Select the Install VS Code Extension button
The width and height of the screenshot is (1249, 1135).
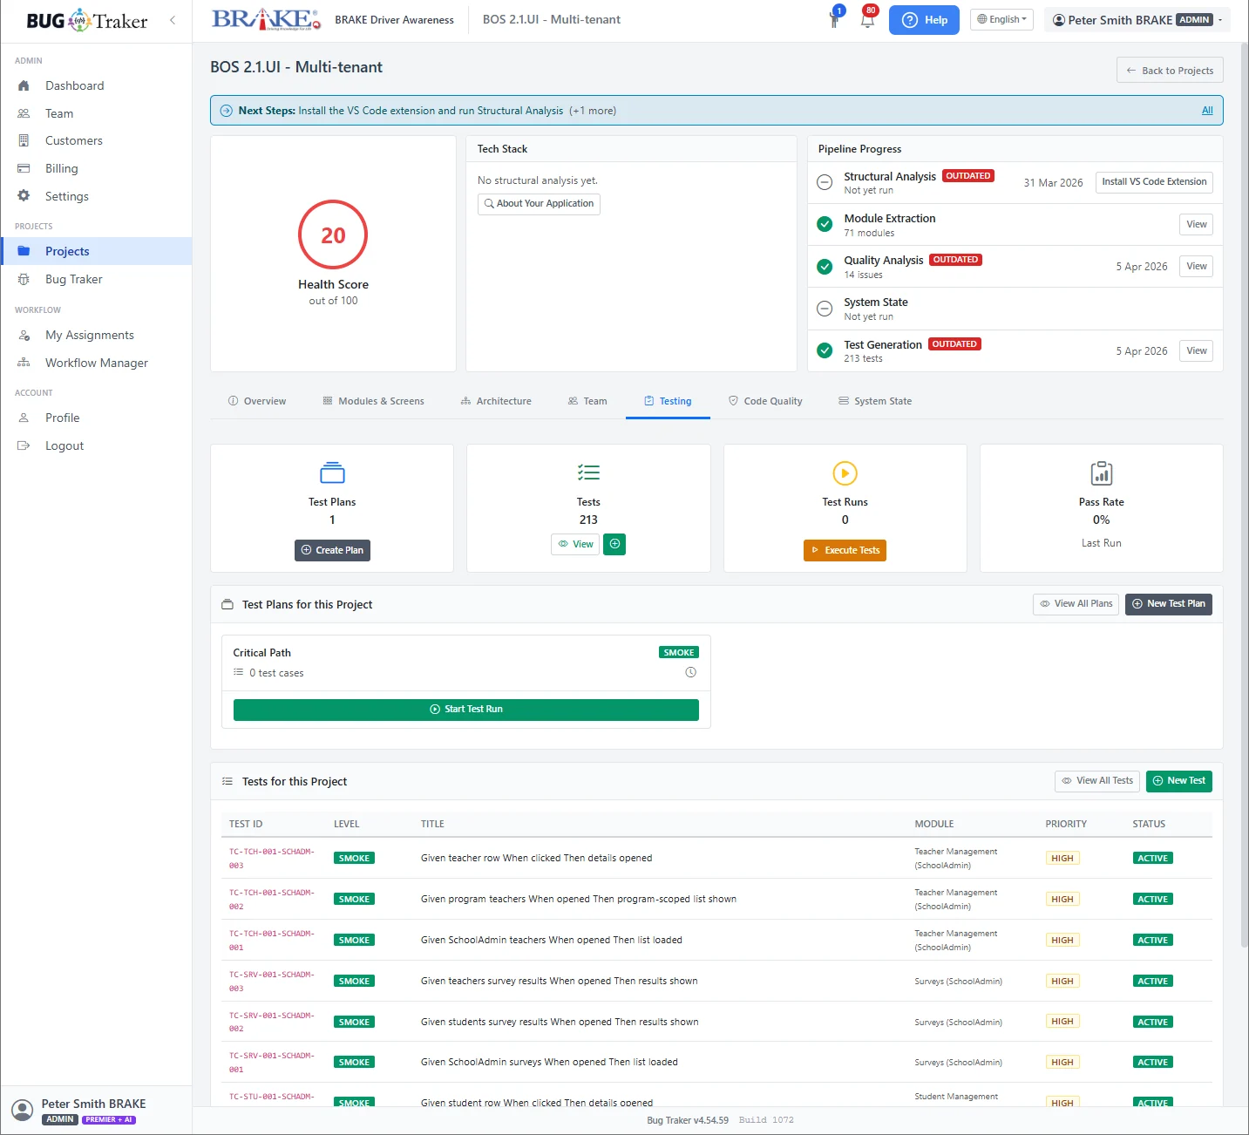tap(1154, 182)
